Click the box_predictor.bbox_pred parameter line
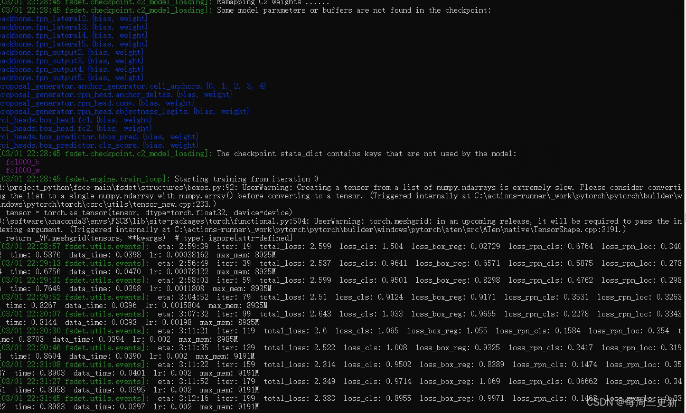 [99, 137]
